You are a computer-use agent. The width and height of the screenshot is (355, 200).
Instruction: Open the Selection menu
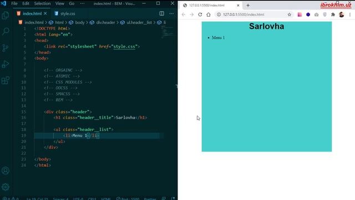click(42, 3)
